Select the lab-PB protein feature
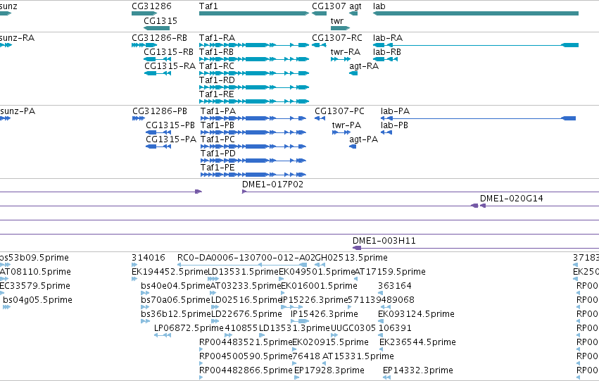The width and height of the screenshot is (599, 381). [x=386, y=132]
